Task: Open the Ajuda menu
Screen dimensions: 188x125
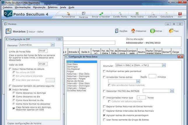Action: 71,7
